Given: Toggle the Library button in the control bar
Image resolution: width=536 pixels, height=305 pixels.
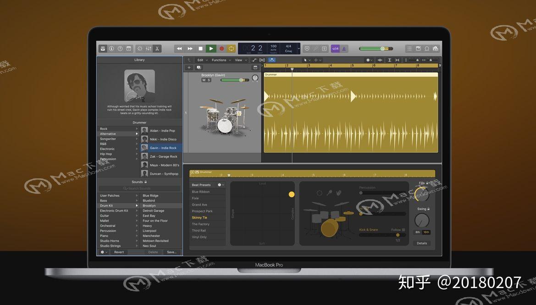Looking at the screenshot, I should point(103,49).
